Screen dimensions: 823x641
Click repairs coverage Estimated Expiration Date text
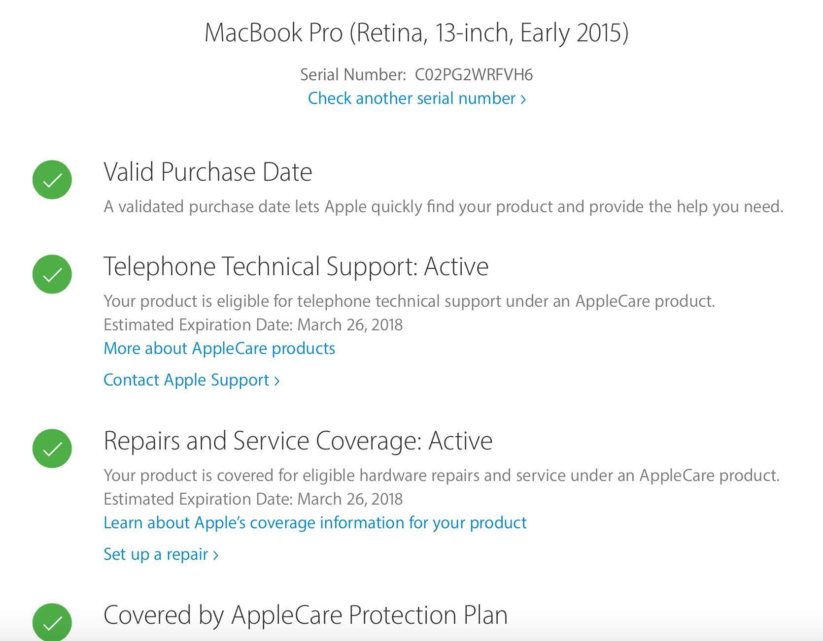coord(253,499)
